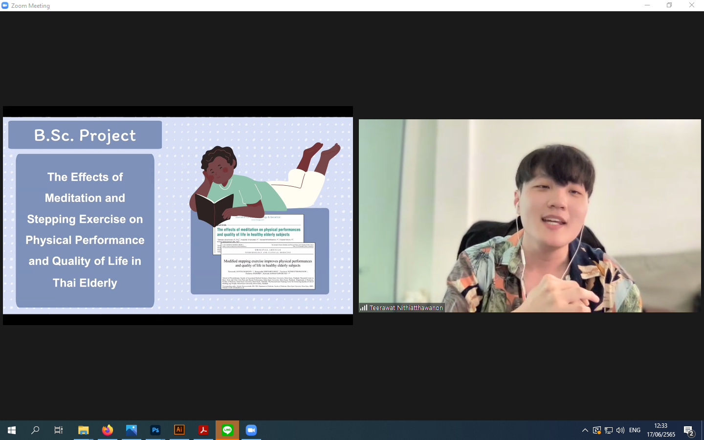Open the notification center with 2 alerts
The width and height of the screenshot is (704, 440).
(689, 431)
